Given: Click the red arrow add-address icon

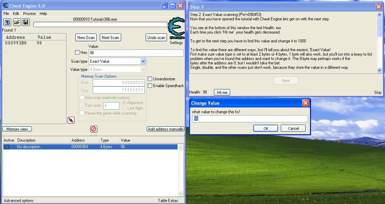Looking at the screenshot, I should coord(71,120).
